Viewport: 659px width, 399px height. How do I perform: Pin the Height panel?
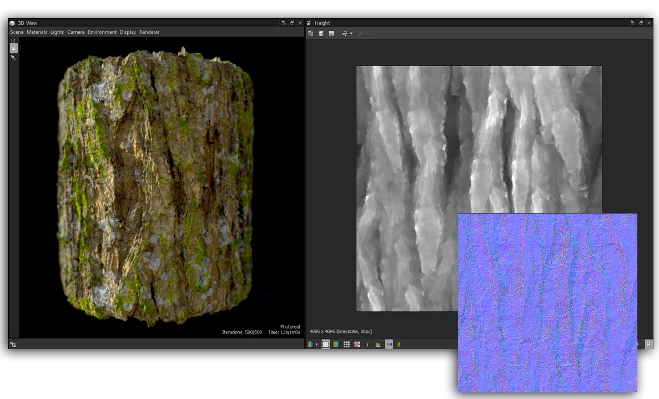click(x=632, y=23)
